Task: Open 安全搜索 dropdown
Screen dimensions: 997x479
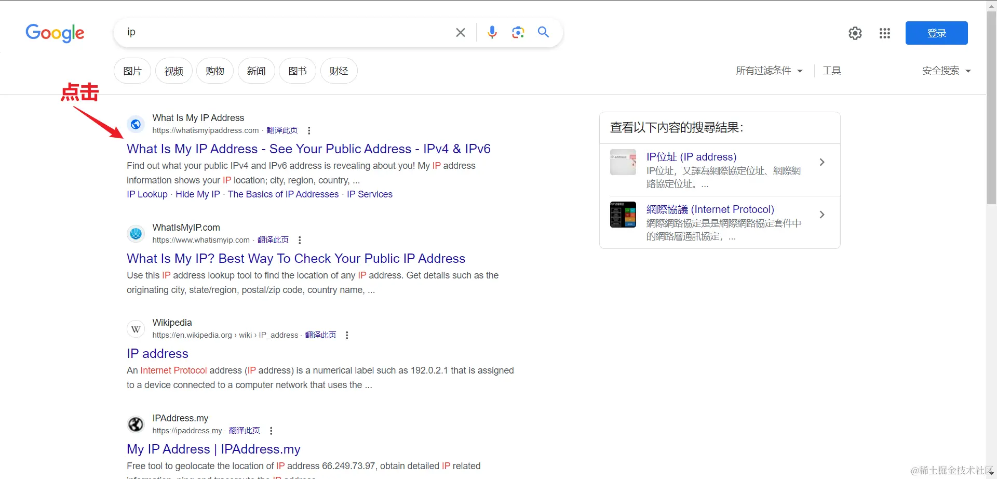Action: (x=946, y=71)
